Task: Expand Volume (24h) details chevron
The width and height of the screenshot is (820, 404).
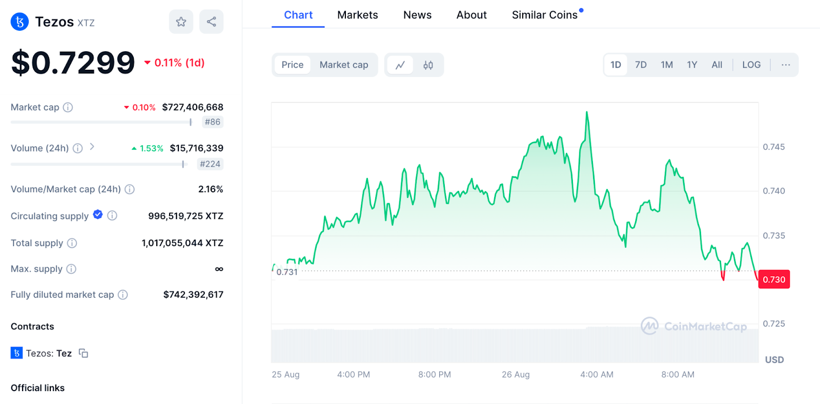Action: pyautogui.click(x=92, y=147)
